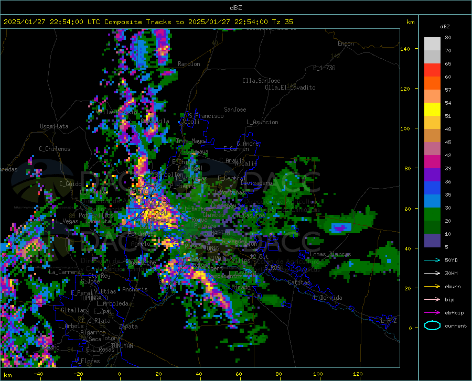
Task: Click the L_Asuncion location label
Action: coord(262,122)
